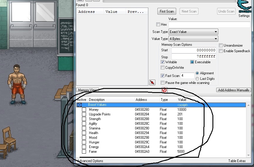Enable Speedhack checkbox

coord(221,51)
